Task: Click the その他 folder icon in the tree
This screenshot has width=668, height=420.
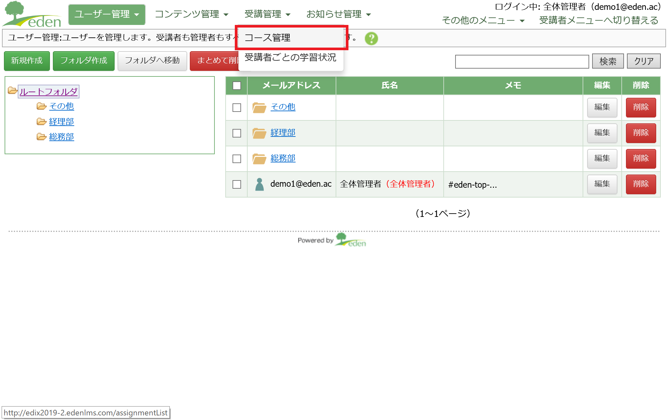Action: [x=41, y=106]
